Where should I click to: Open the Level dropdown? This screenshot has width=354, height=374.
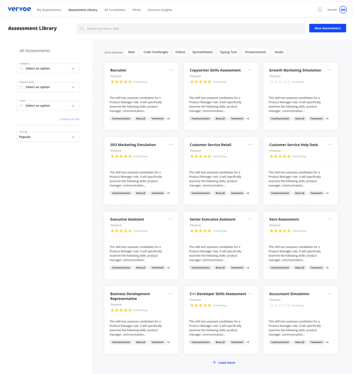pos(48,106)
